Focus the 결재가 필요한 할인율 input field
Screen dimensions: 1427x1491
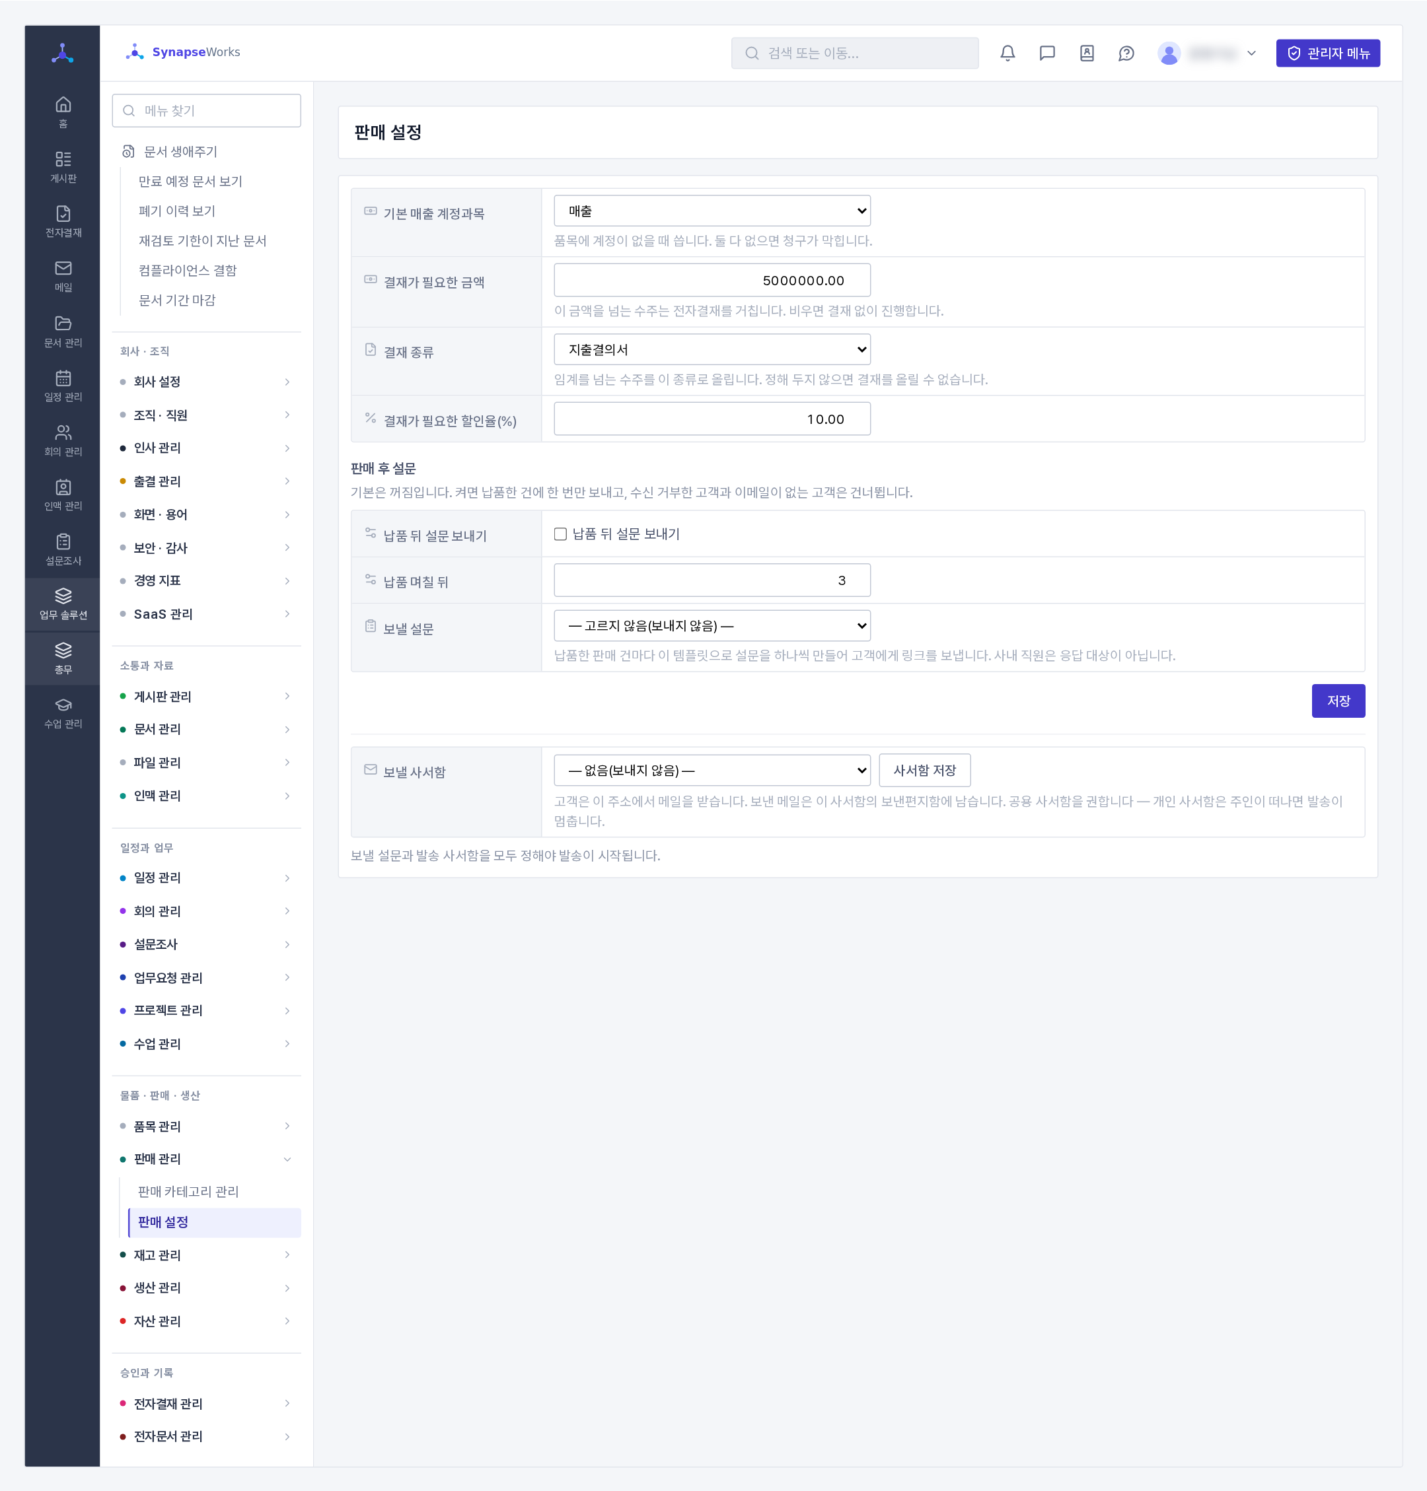pos(712,419)
